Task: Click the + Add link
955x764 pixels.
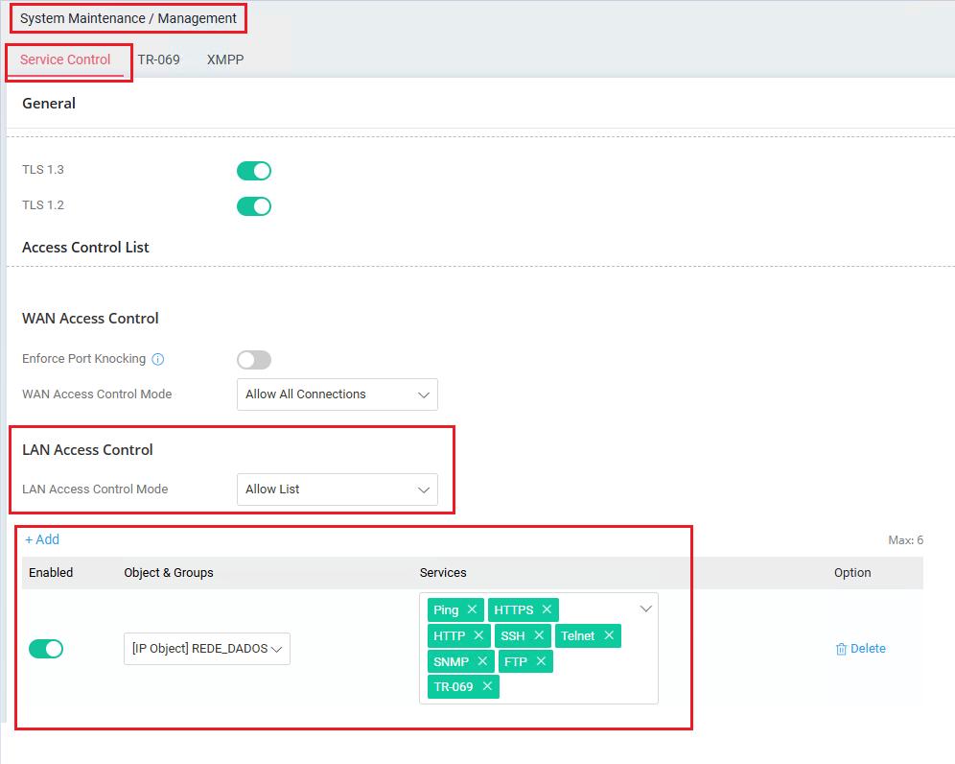Action: [42, 539]
